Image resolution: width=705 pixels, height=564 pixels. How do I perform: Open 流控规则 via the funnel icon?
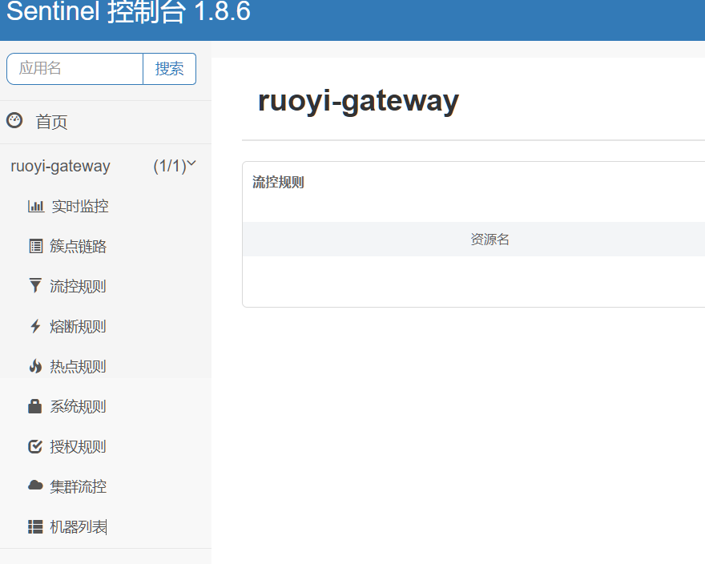click(35, 286)
